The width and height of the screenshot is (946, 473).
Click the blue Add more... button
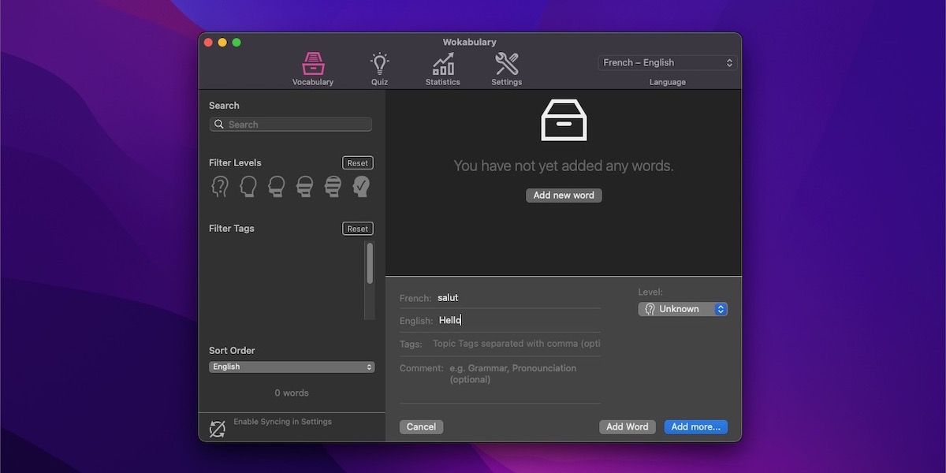(x=696, y=427)
